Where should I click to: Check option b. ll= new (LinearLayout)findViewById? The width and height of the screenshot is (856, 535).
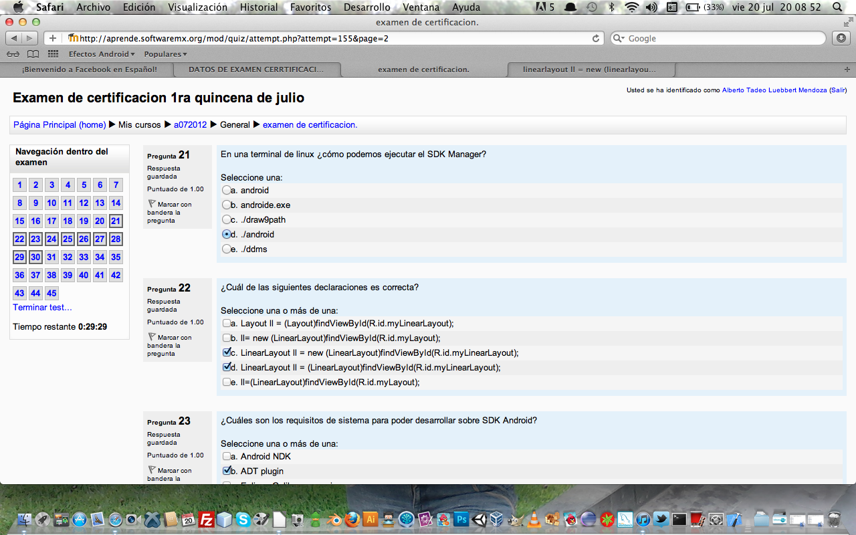(226, 338)
